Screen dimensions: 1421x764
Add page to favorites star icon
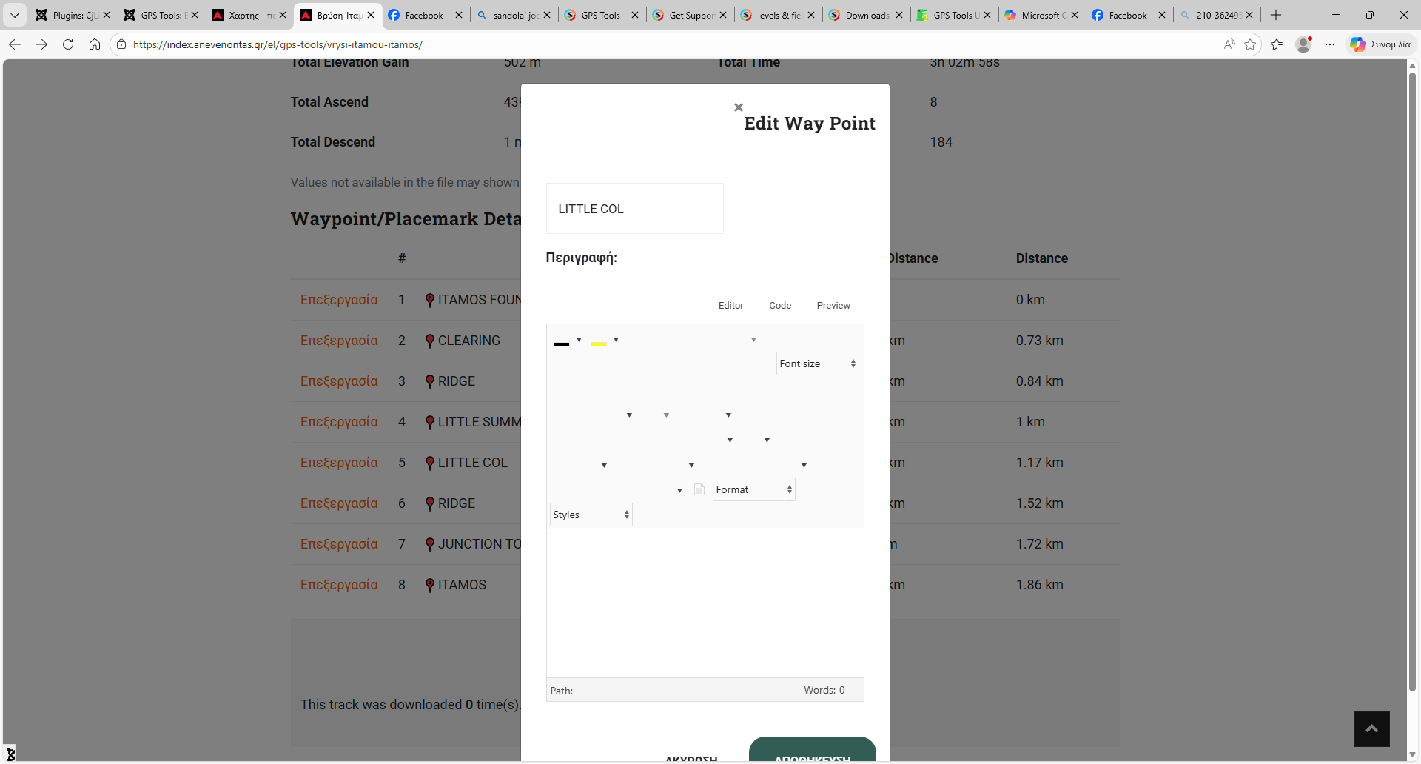(x=1250, y=44)
